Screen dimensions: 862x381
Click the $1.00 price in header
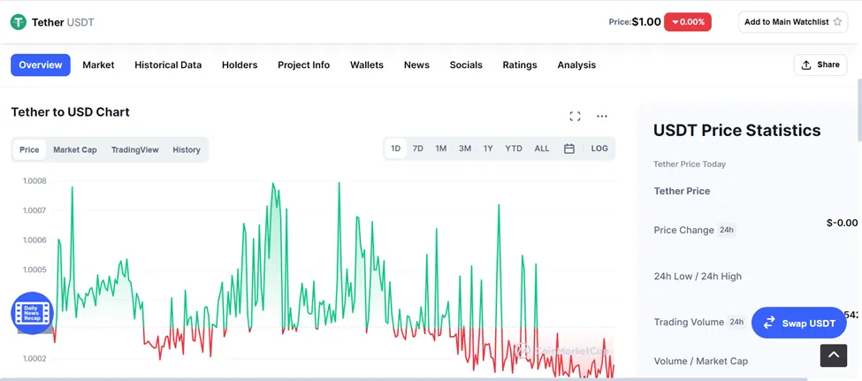click(646, 22)
